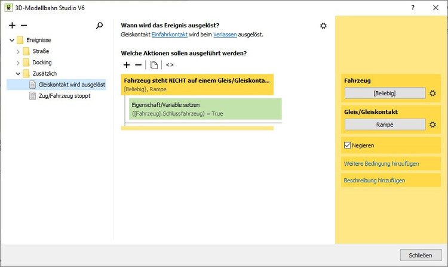Click the minus icon above event tree
The height and width of the screenshot is (267, 448).
click(x=24, y=26)
